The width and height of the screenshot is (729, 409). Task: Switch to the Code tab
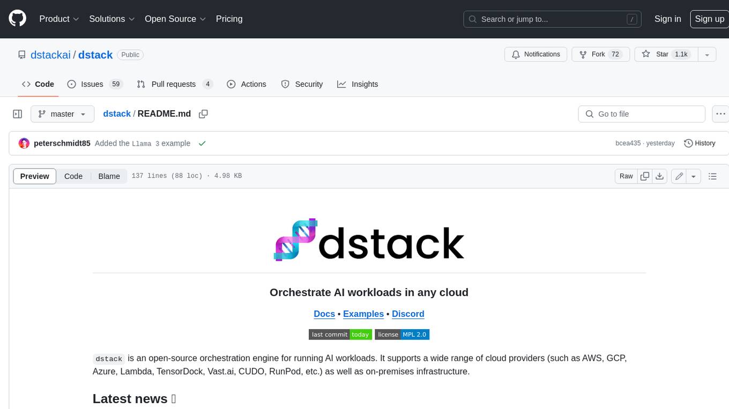pos(38,84)
